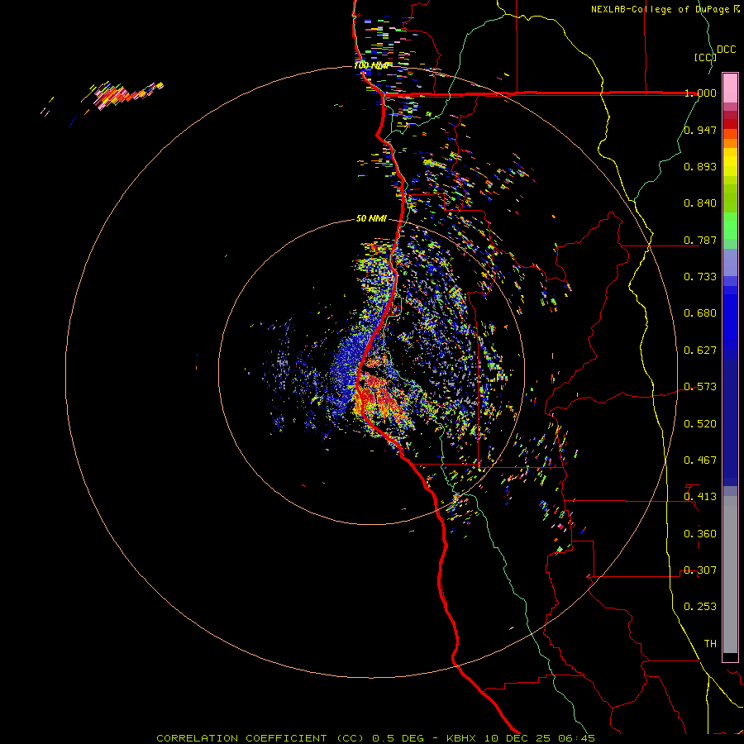Pick the periwinkle segment of color bar
744x744 pixels.
[730, 263]
